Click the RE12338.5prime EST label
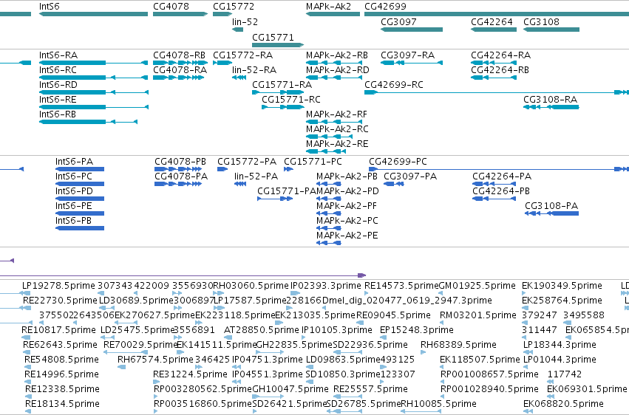 [x=62, y=390]
